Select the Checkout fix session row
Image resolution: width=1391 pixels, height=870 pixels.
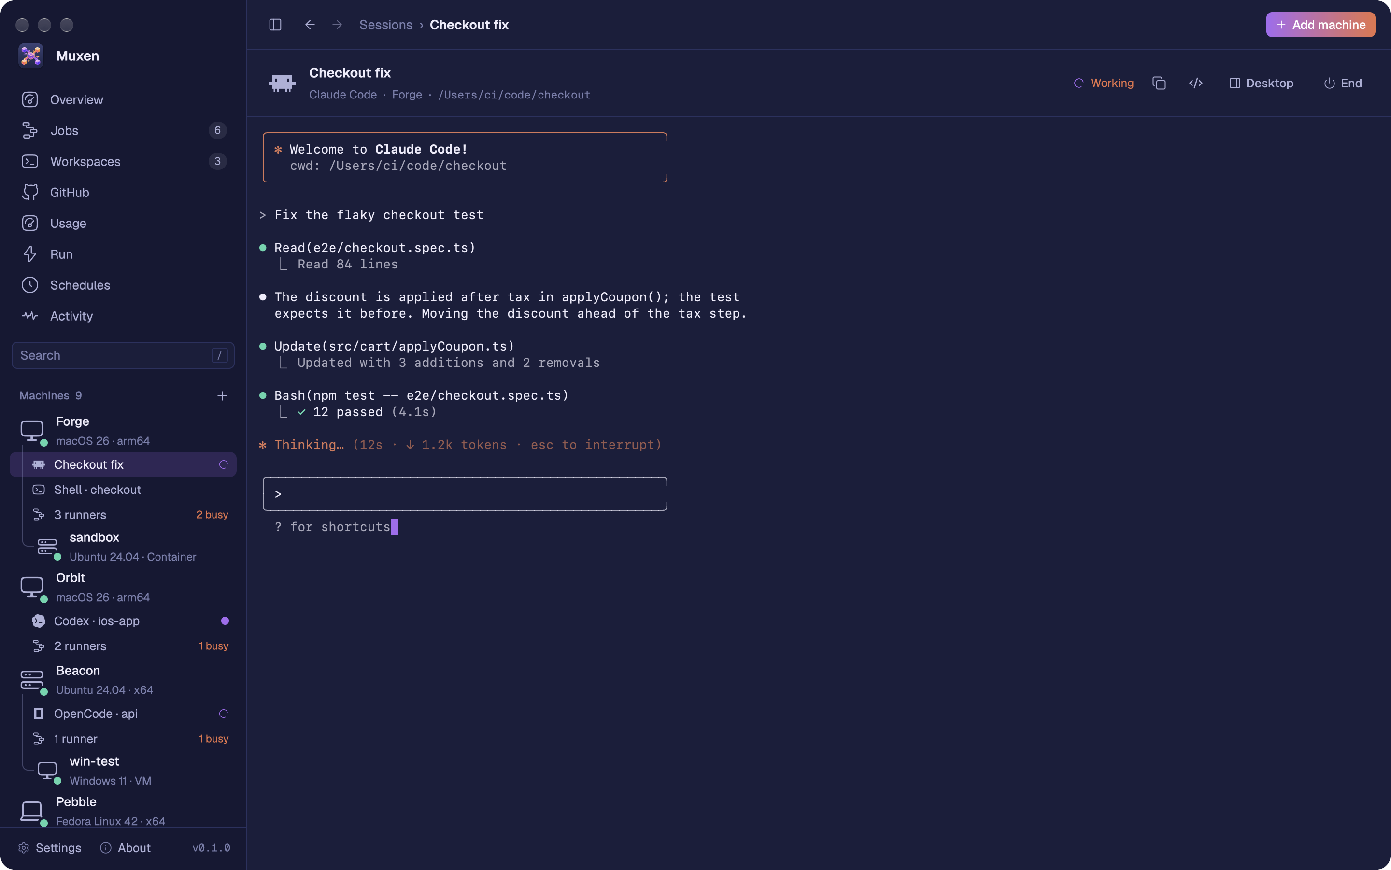pyautogui.click(x=123, y=464)
